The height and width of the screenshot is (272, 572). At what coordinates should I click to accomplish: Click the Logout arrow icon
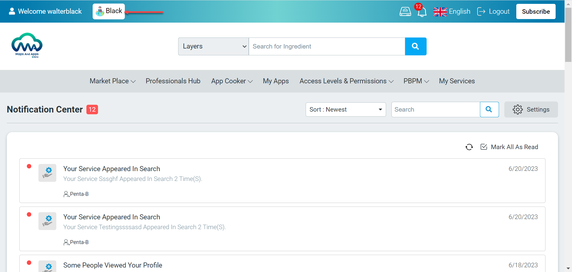(x=481, y=12)
